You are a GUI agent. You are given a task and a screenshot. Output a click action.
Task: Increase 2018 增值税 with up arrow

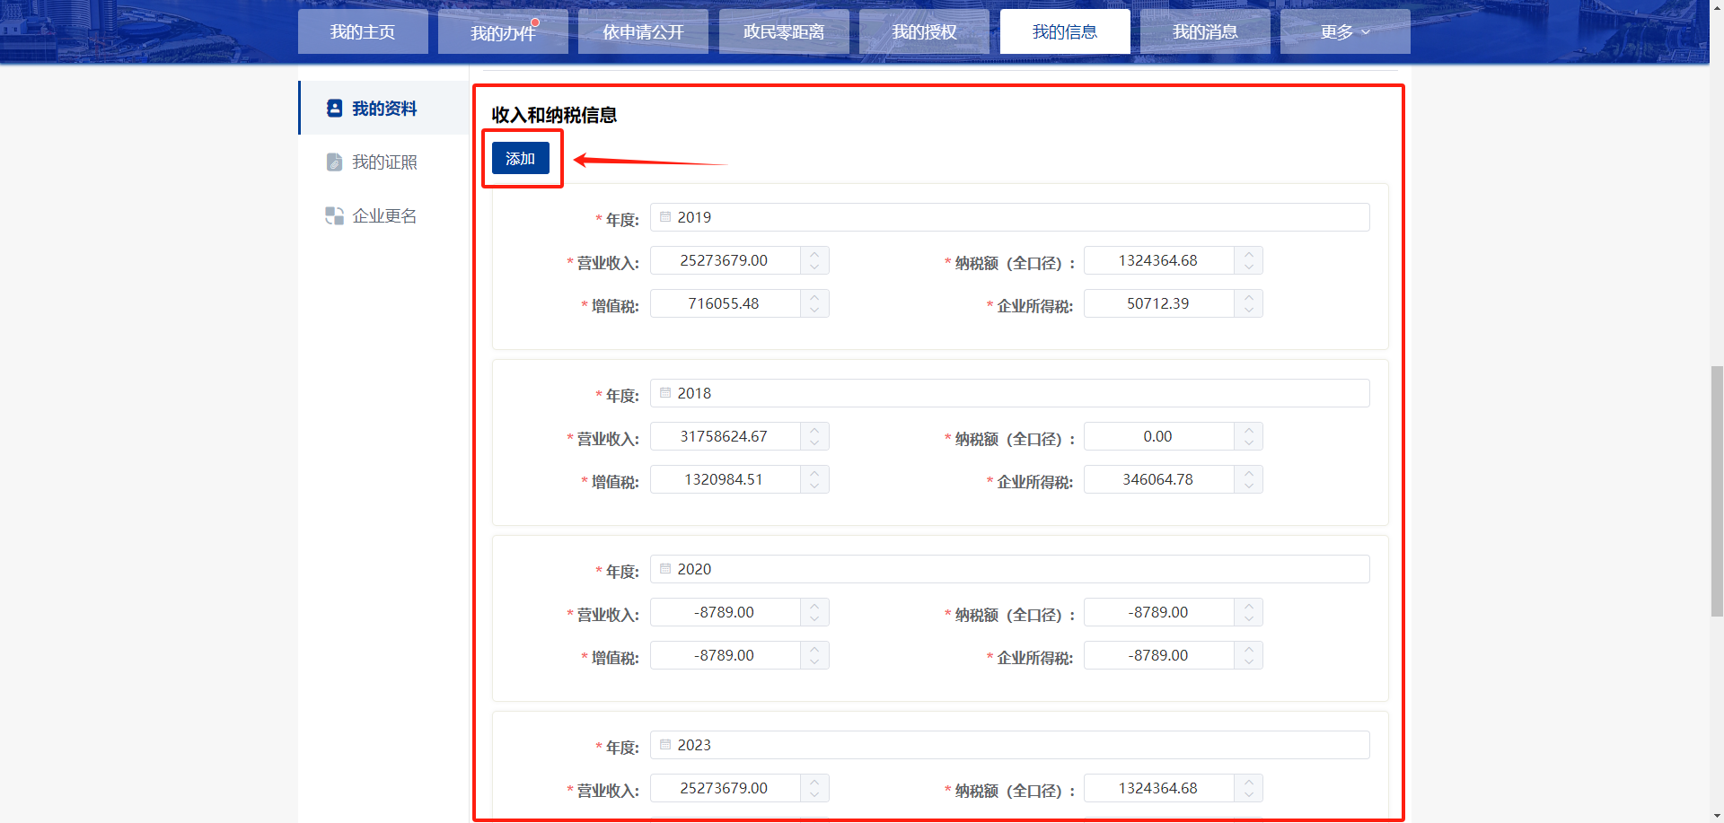(814, 473)
